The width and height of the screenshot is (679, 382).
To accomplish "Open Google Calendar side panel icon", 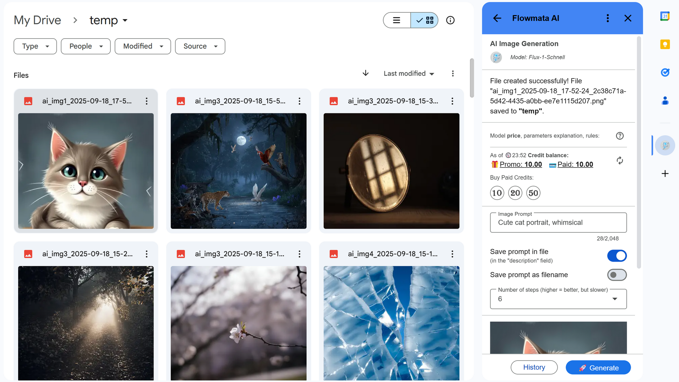I will click(665, 16).
